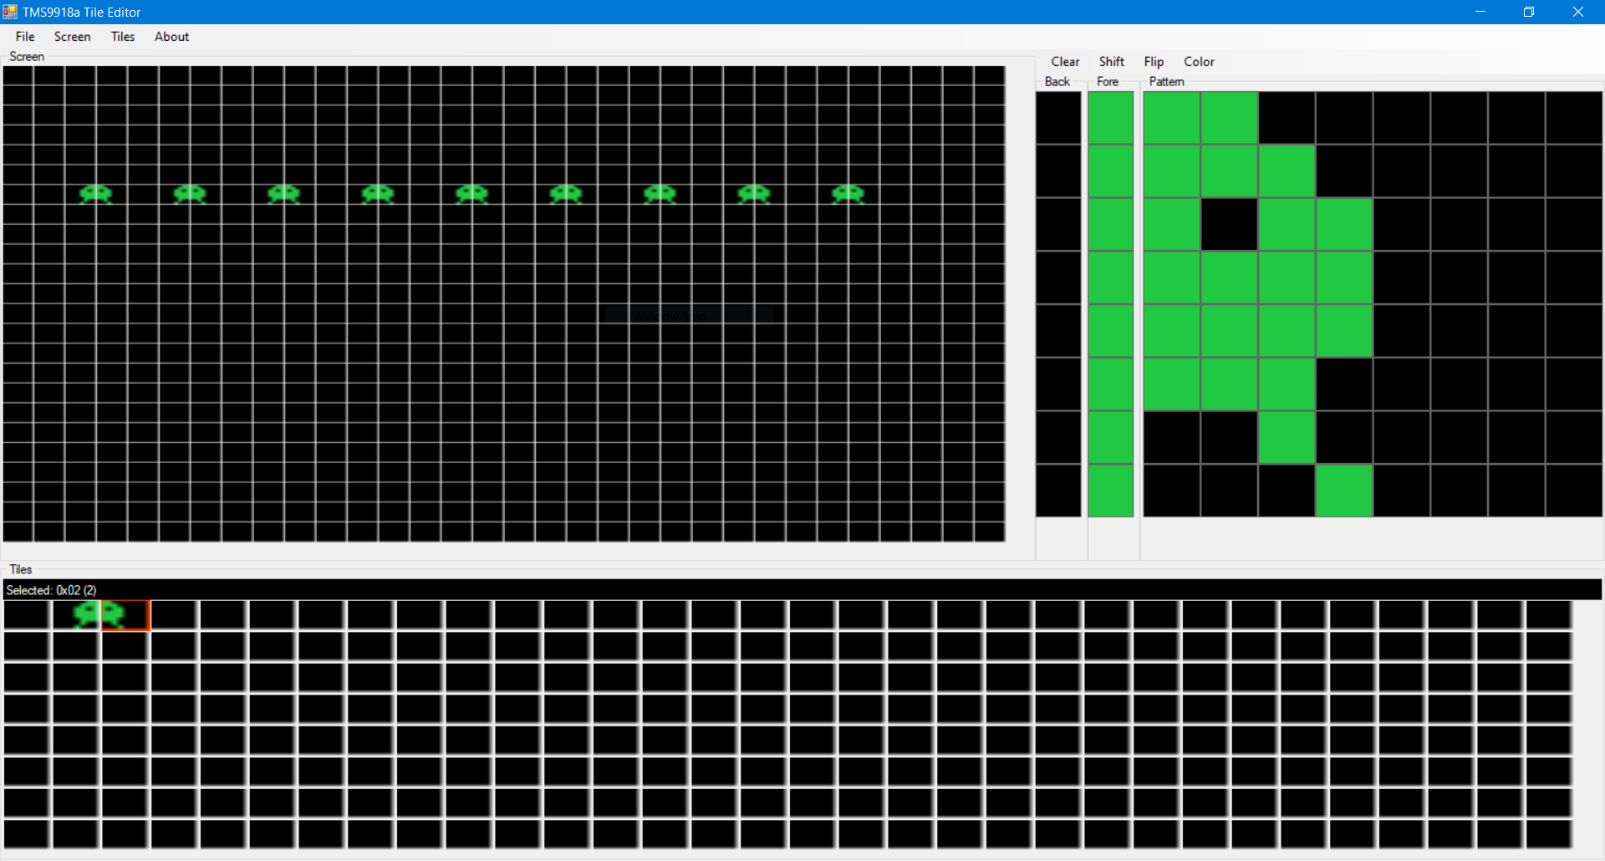The height and width of the screenshot is (861, 1605).
Task: Click the sixth alien sprite on the screen map
Action: point(566,194)
